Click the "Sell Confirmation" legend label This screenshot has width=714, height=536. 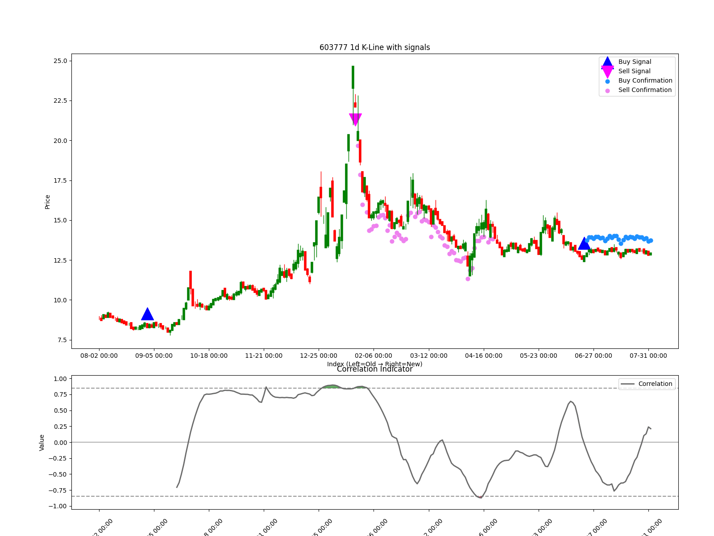[645, 90]
